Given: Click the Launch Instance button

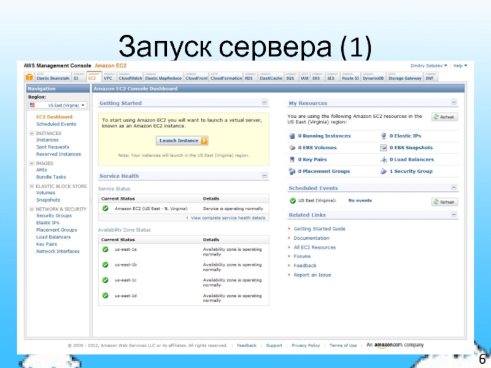Looking at the screenshot, I should [x=182, y=141].
